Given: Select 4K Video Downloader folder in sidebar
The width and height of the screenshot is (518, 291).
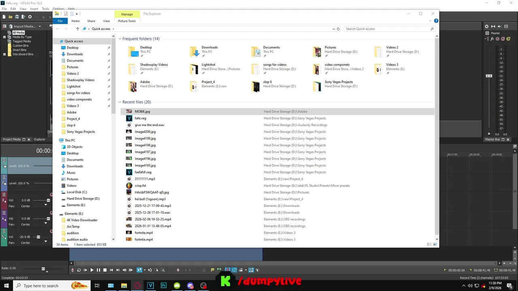Looking at the screenshot, I should [x=82, y=220].
